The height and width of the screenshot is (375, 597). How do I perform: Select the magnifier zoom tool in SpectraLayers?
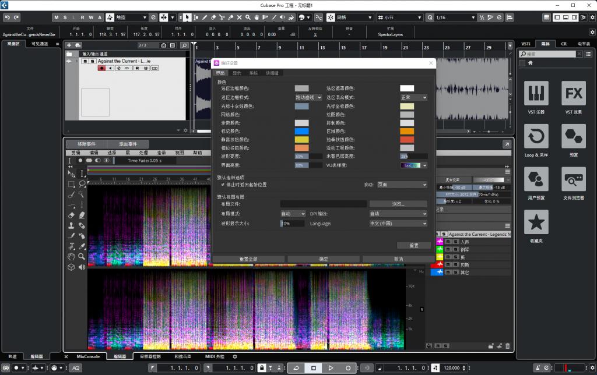[82, 256]
